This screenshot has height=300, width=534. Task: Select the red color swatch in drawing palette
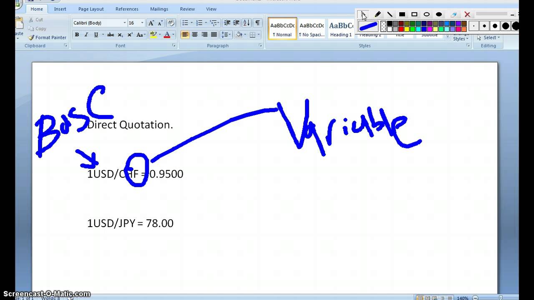[401, 29]
